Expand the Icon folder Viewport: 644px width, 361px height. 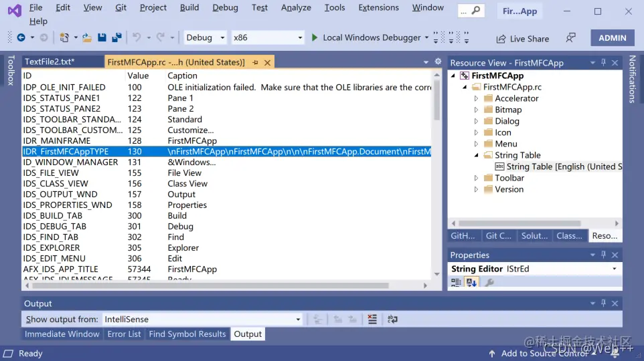click(x=476, y=132)
